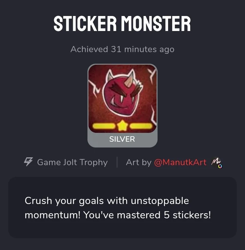
Task: Click the devil's center horn in the trophy art
Action: point(128,81)
